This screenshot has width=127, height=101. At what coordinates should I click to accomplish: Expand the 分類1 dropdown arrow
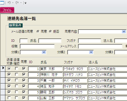[x=44, y=52]
